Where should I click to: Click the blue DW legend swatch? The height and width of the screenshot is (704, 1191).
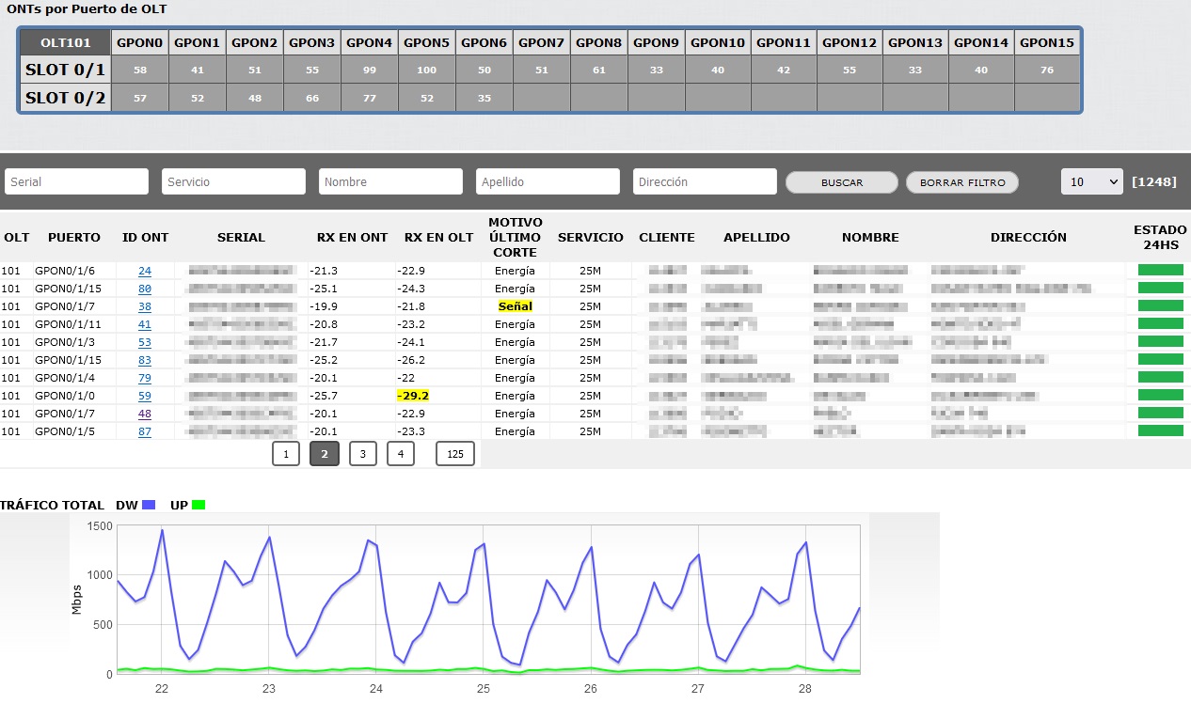click(148, 505)
